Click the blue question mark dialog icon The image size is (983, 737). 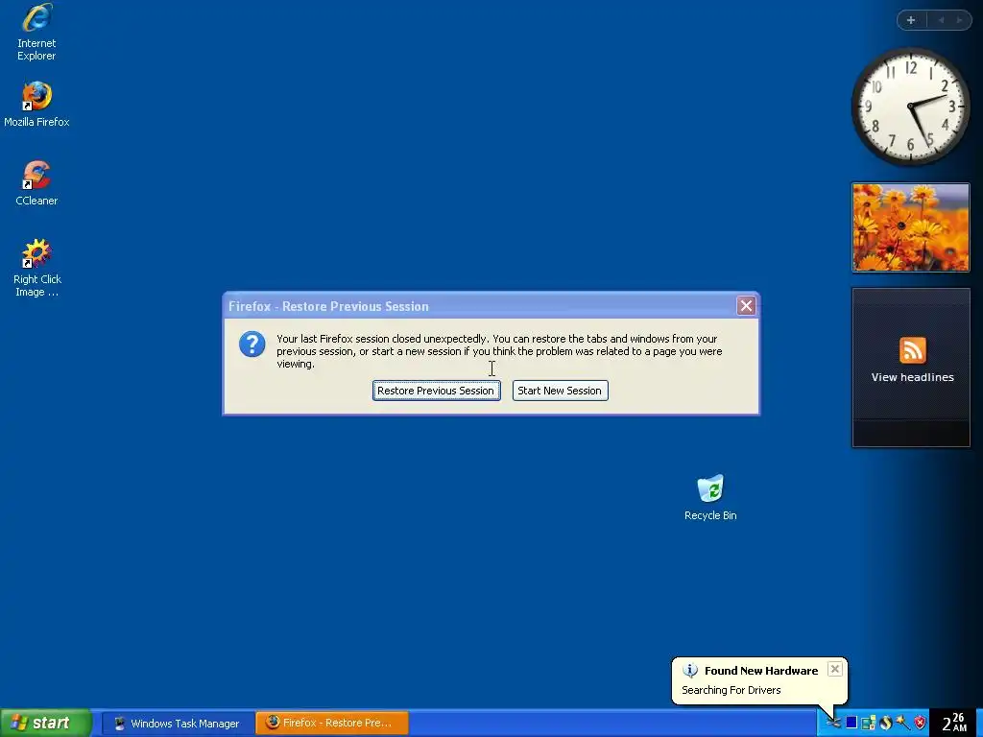click(252, 345)
